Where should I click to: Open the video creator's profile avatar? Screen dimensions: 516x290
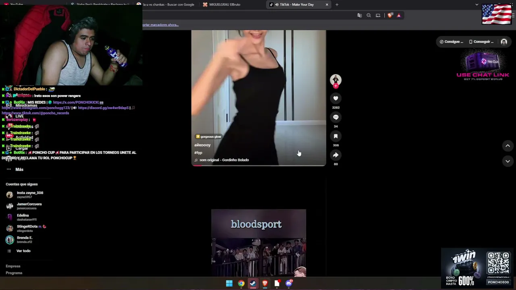pyautogui.click(x=335, y=79)
